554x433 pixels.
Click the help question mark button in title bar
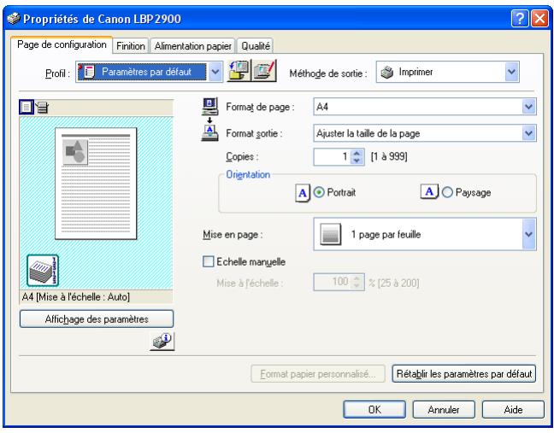pos(520,18)
